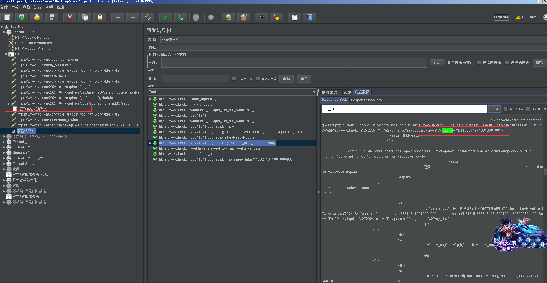This screenshot has height=283, width=547.
Task: Select changestatus result row
Action: point(225,159)
